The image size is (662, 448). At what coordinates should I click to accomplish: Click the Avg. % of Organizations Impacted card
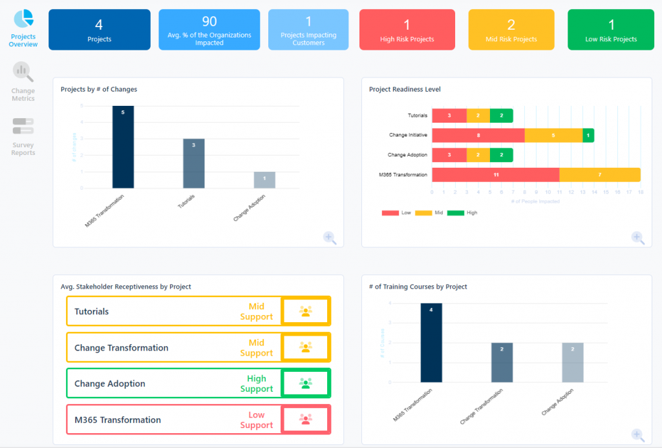(x=209, y=29)
